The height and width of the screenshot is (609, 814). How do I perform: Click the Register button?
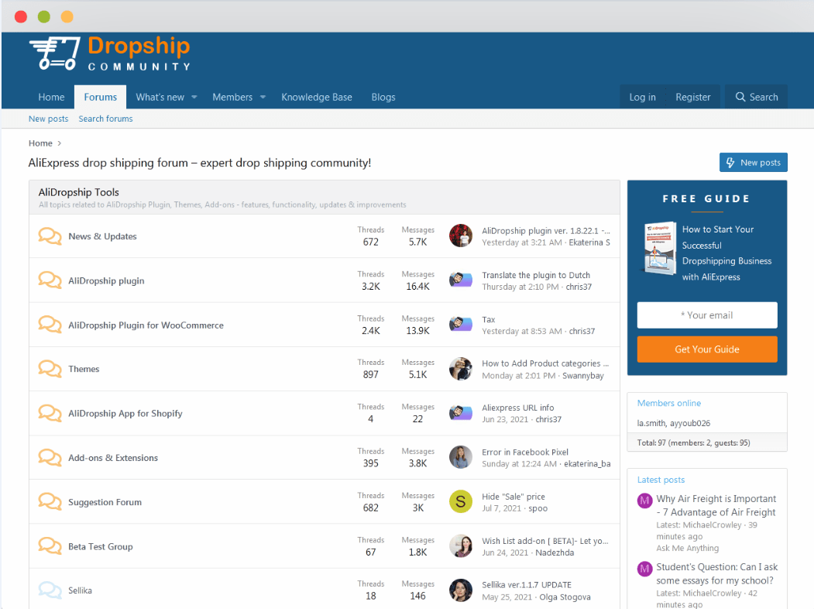click(x=692, y=97)
